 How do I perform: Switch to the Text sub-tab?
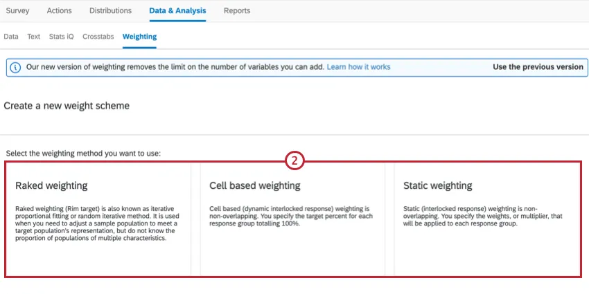pyautogui.click(x=33, y=36)
